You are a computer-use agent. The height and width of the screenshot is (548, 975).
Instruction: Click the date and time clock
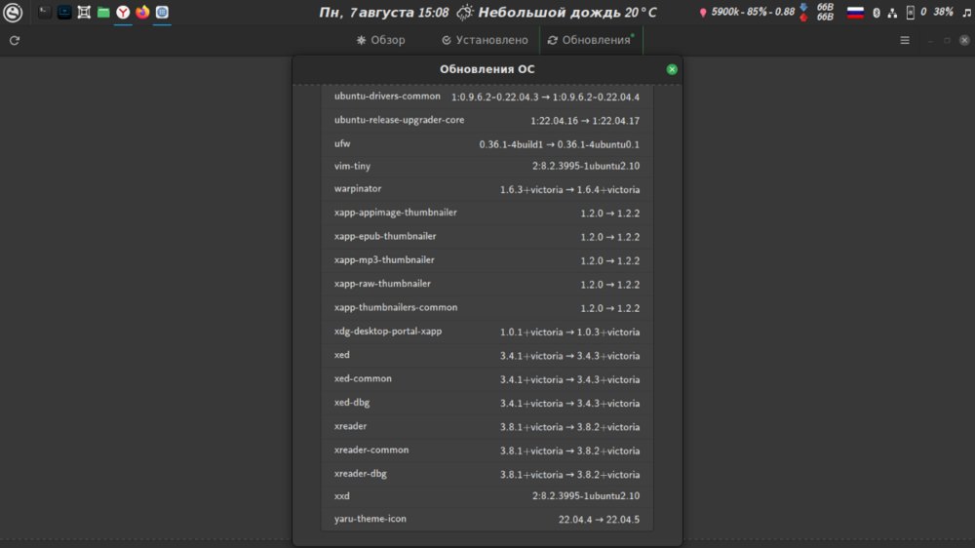pos(383,13)
